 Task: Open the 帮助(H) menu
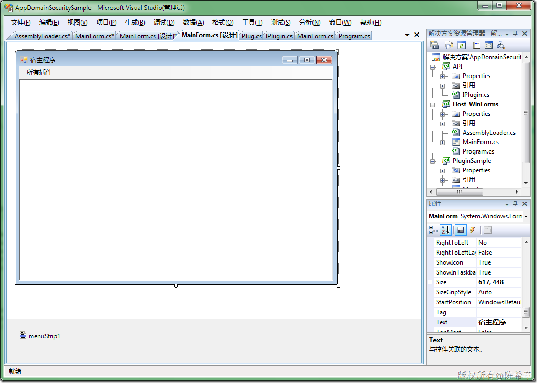point(371,23)
